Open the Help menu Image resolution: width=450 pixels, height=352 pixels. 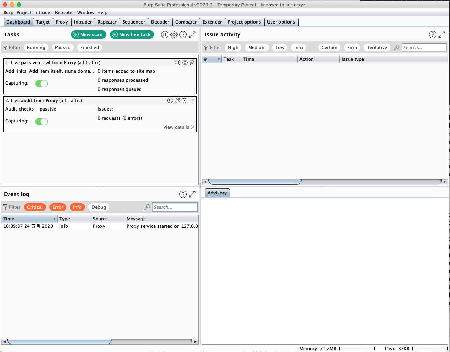(x=102, y=12)
